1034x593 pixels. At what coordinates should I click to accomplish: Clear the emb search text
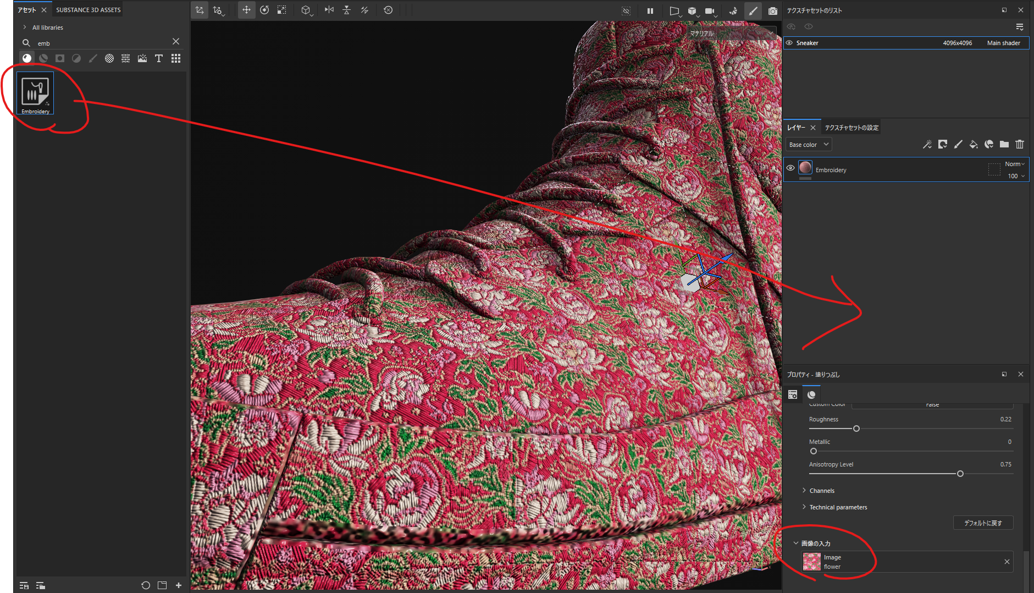pos(176,41)
